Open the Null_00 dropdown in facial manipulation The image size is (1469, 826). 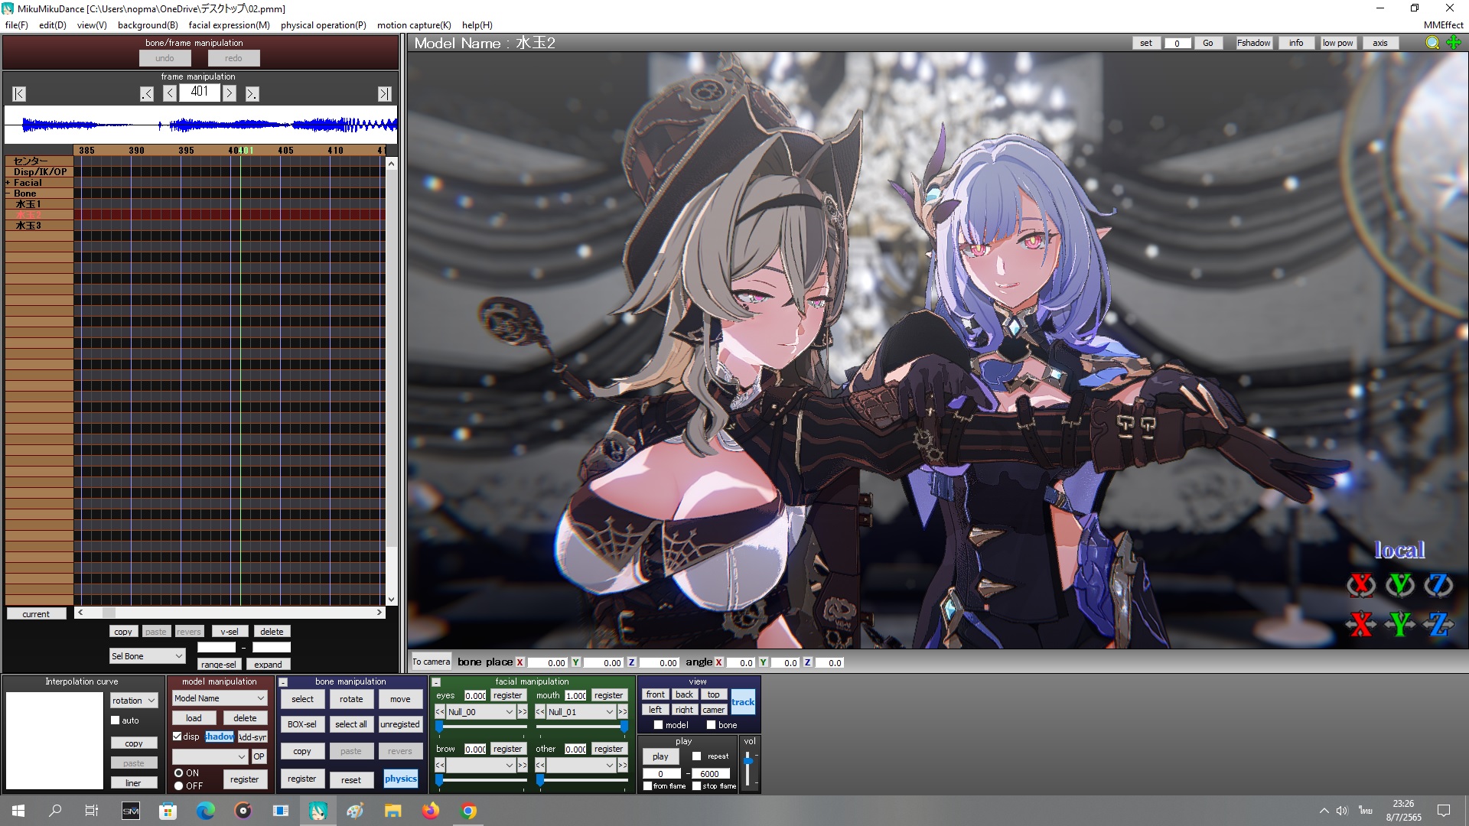pyautogui.click(x=478, y=711)
